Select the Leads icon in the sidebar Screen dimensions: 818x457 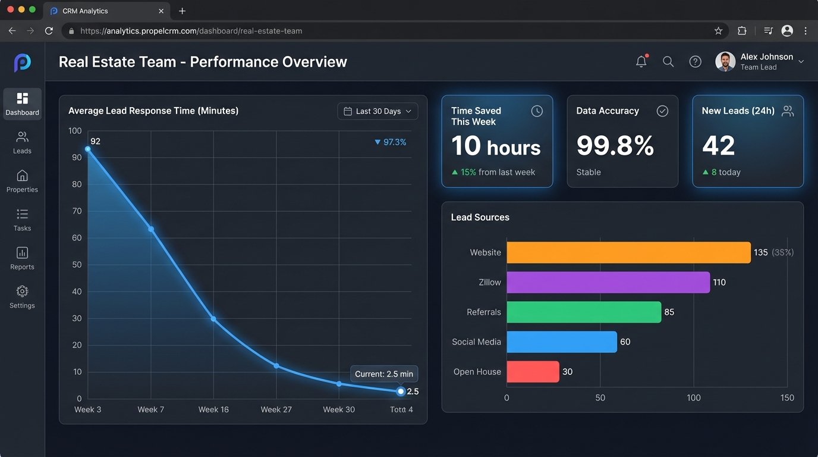[x=22, y=142]
